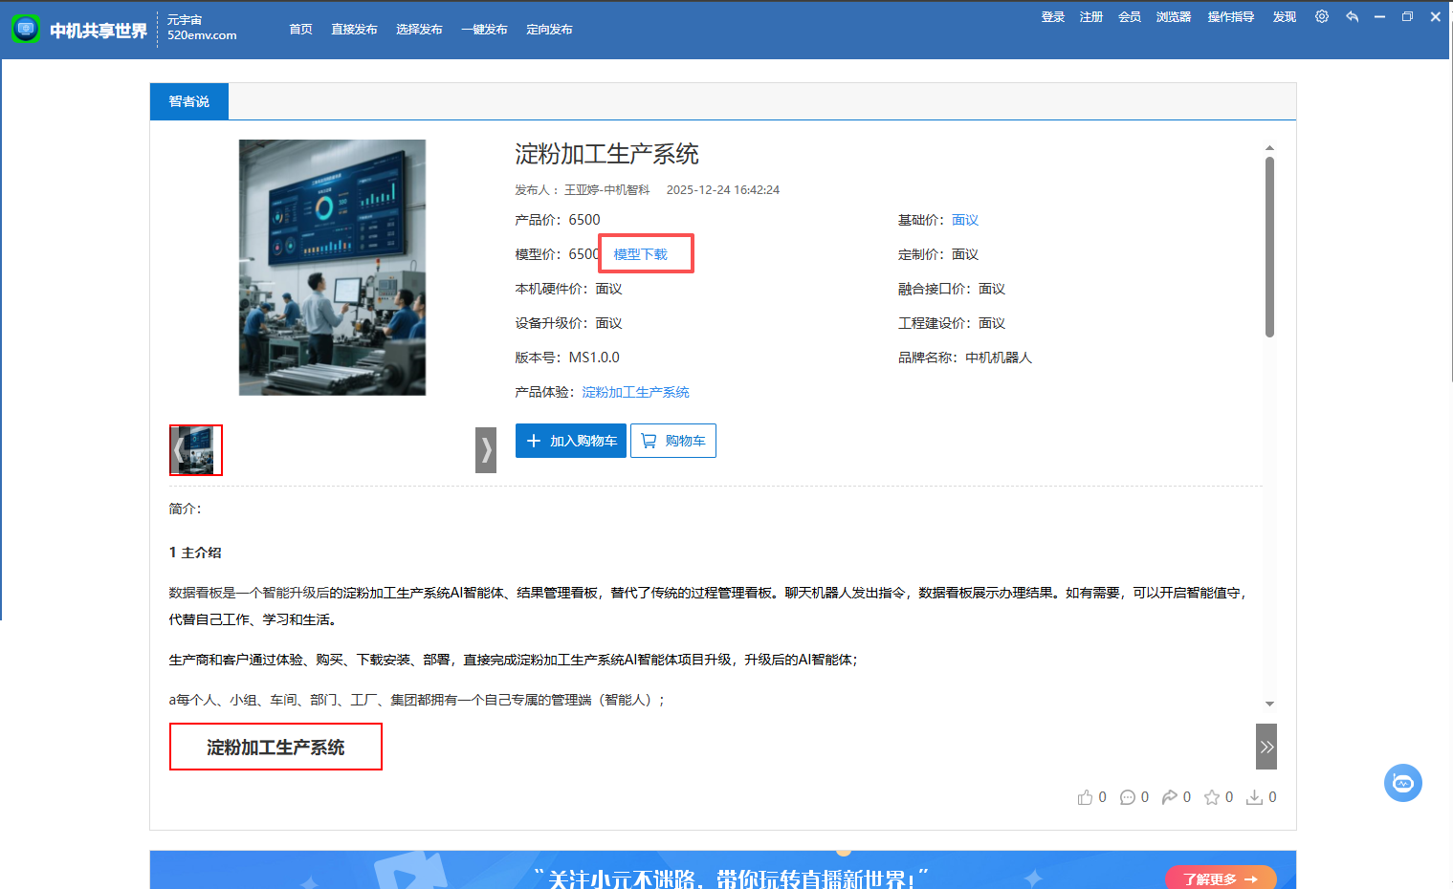Open 淀粉加工生产系统 product experience link
The width and height of the screenshot is (1453, 889).
[635, 392]
